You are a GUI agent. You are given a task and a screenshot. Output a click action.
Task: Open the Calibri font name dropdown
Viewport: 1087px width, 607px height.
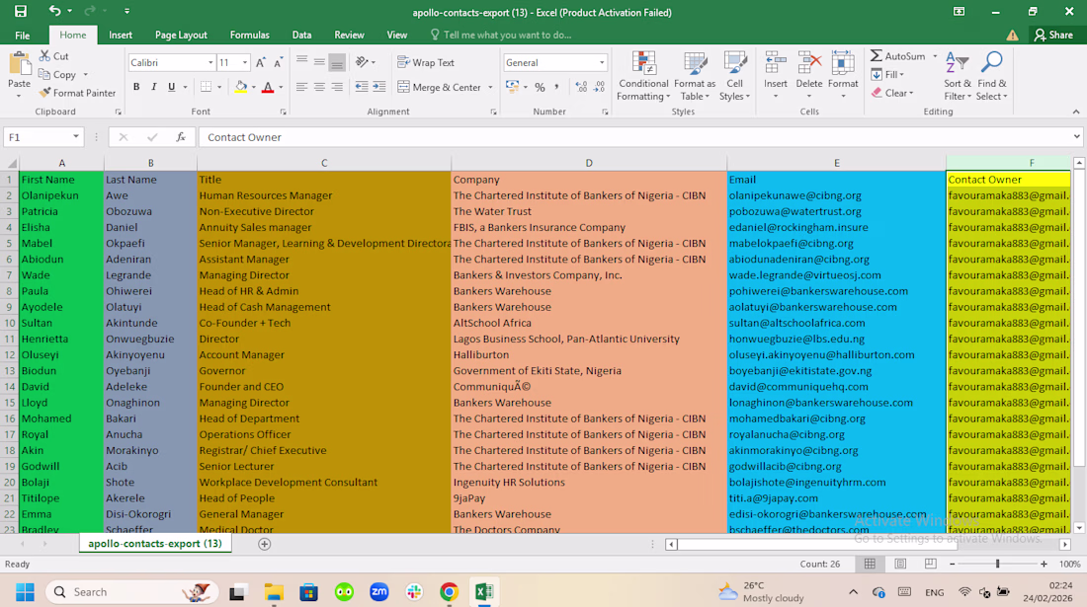coord(210,63)
